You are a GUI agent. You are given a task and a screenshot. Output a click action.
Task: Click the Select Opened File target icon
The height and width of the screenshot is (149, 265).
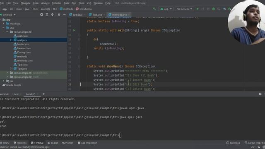coord(41,15)
